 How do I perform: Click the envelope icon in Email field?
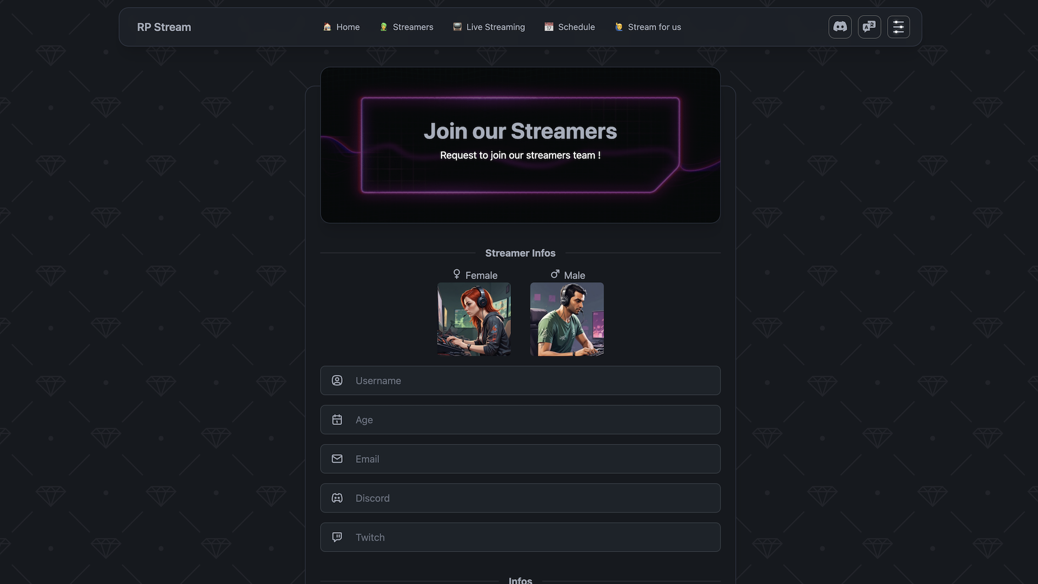[337, 459]
